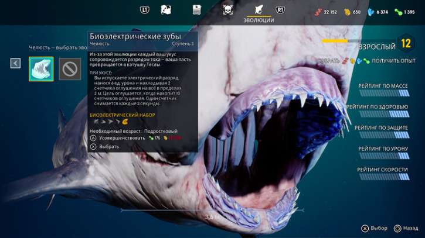Image resolution: width=425 pixels, height=238 pixels.
Task: Select the bio-electric teeth evolution thumbnail
Action: pos(41,69)
